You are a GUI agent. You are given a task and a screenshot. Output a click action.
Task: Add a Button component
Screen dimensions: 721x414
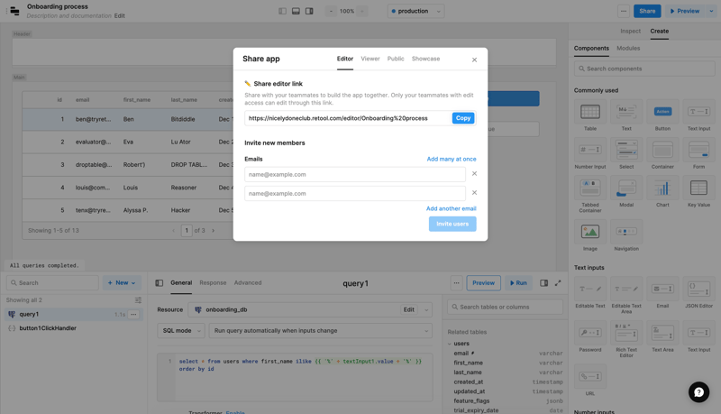[x=662, y=115]
